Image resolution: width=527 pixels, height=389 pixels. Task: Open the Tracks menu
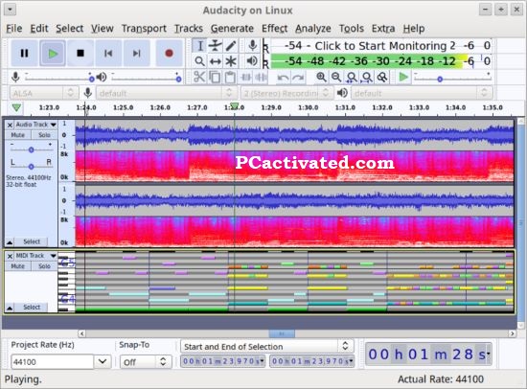[188, 29]
